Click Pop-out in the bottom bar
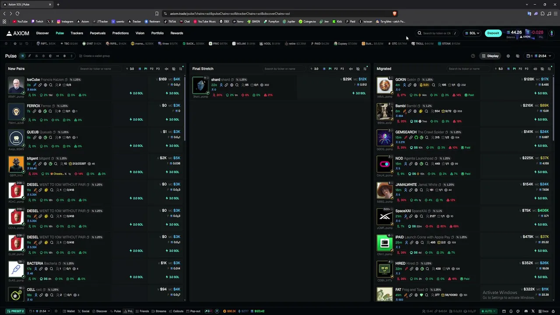 click(193, 311)
